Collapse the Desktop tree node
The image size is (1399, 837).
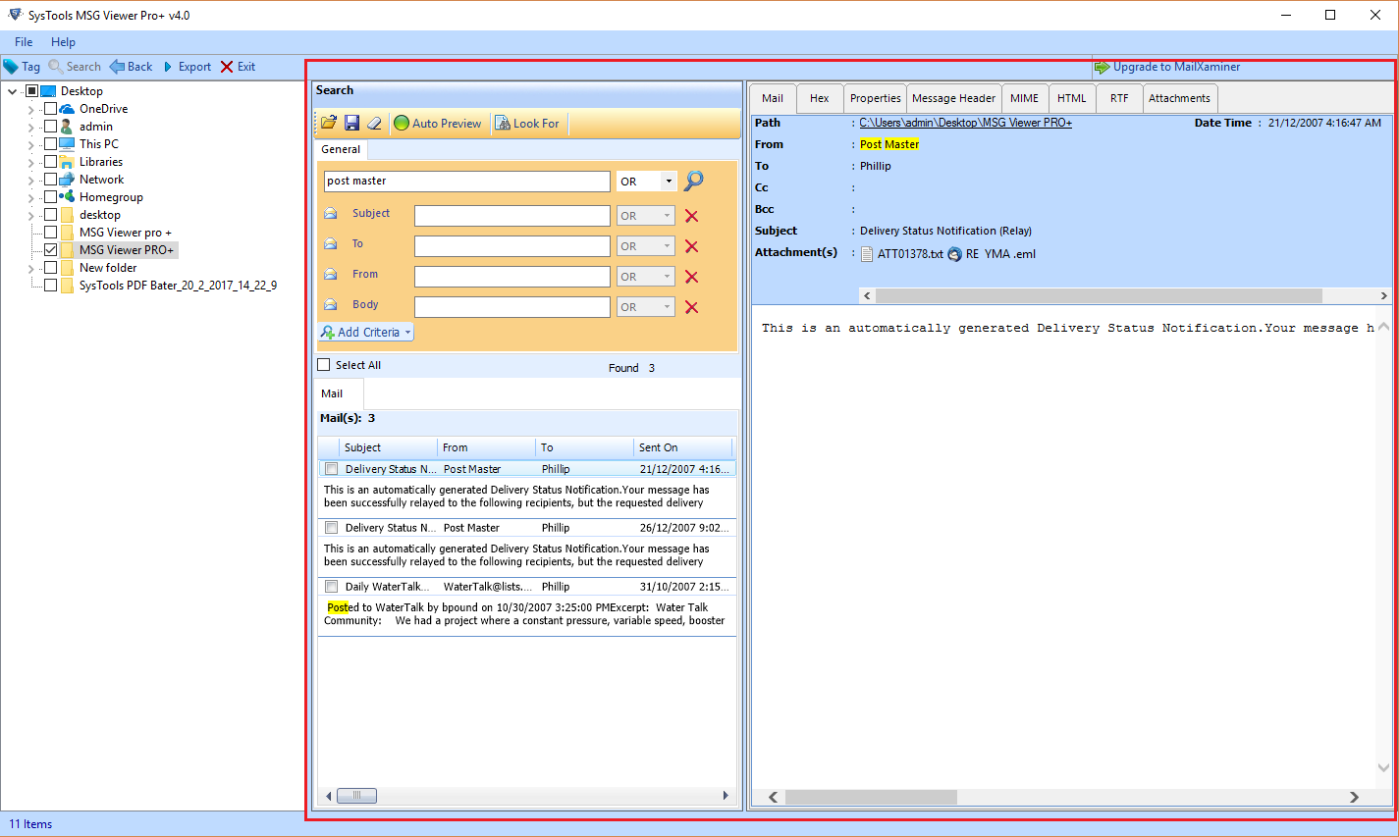point(13,91)
